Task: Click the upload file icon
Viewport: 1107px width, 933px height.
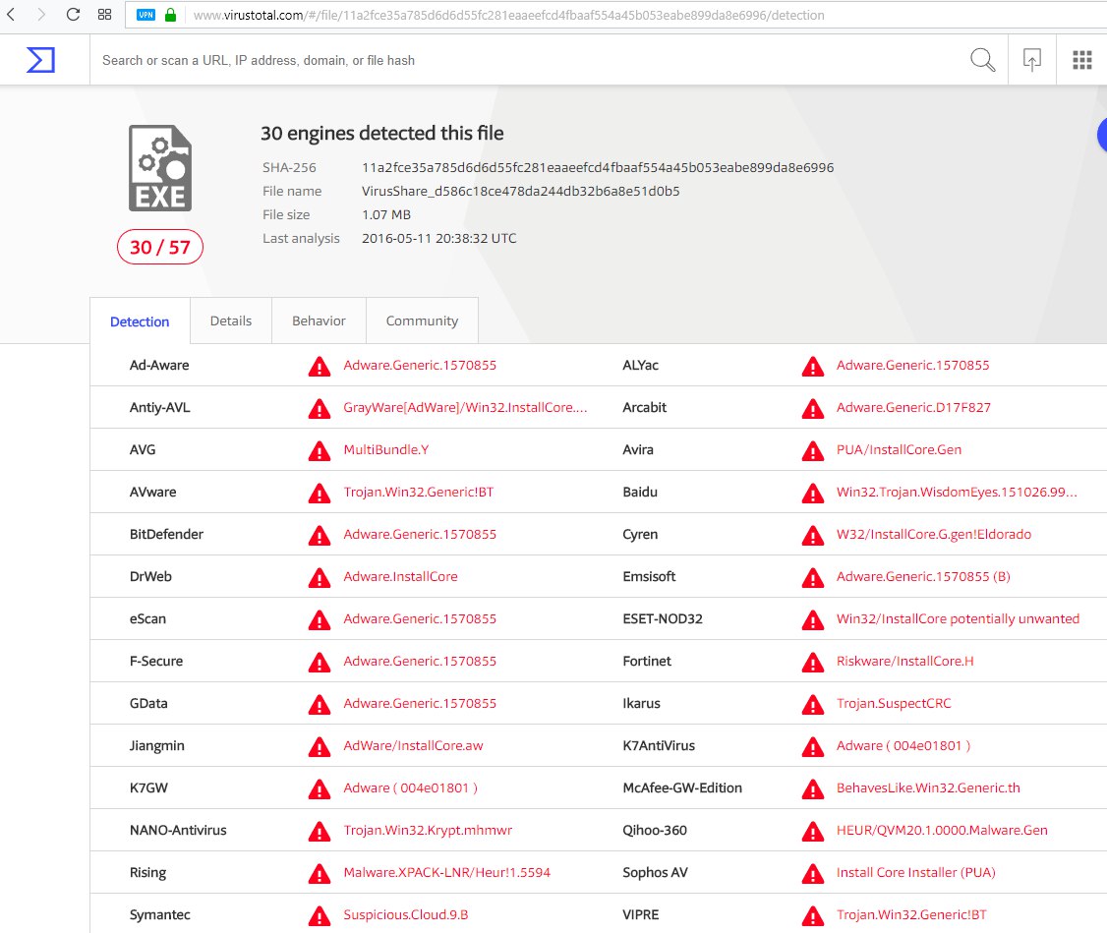Action: tap(1031, 60)
